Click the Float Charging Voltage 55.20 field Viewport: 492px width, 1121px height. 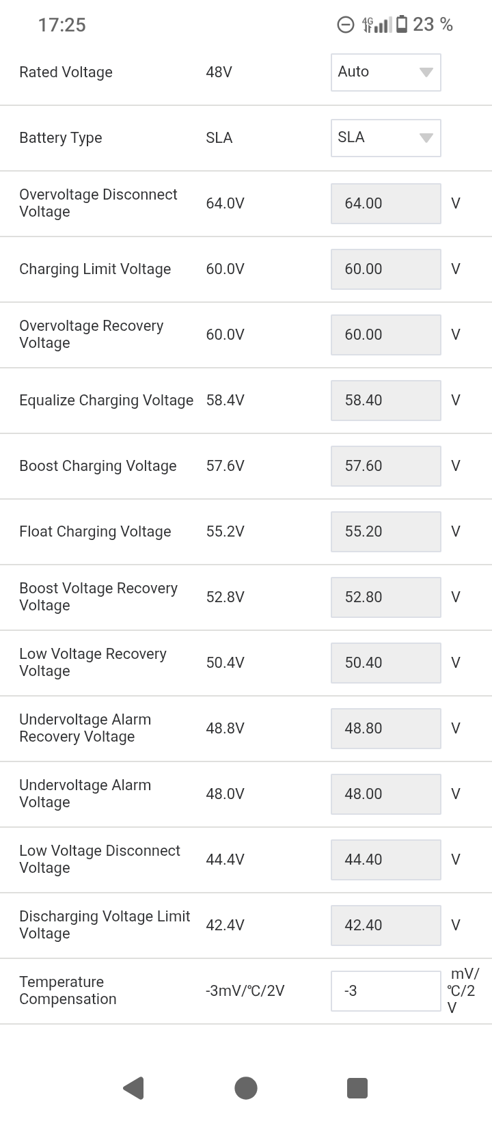point(386,532)
